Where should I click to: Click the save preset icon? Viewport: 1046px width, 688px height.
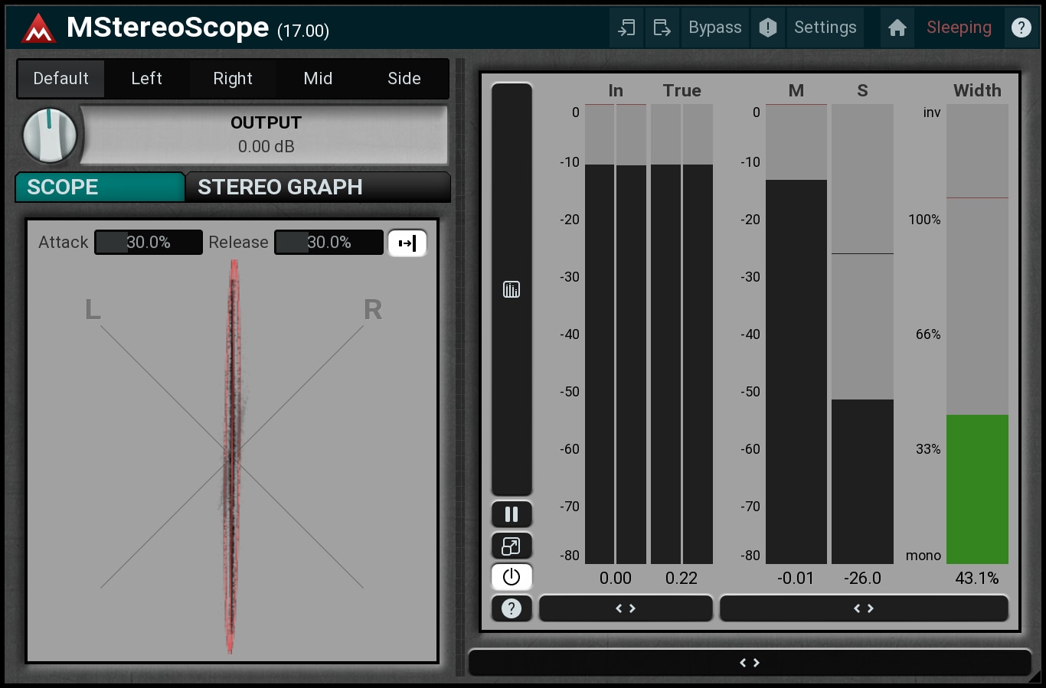point(662,28)
